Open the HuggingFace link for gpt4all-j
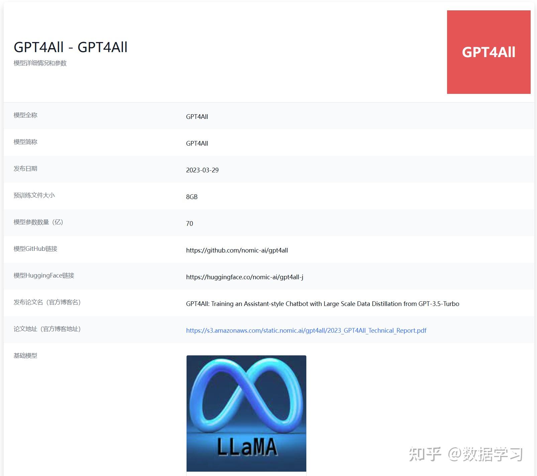 tap(246, 277)
